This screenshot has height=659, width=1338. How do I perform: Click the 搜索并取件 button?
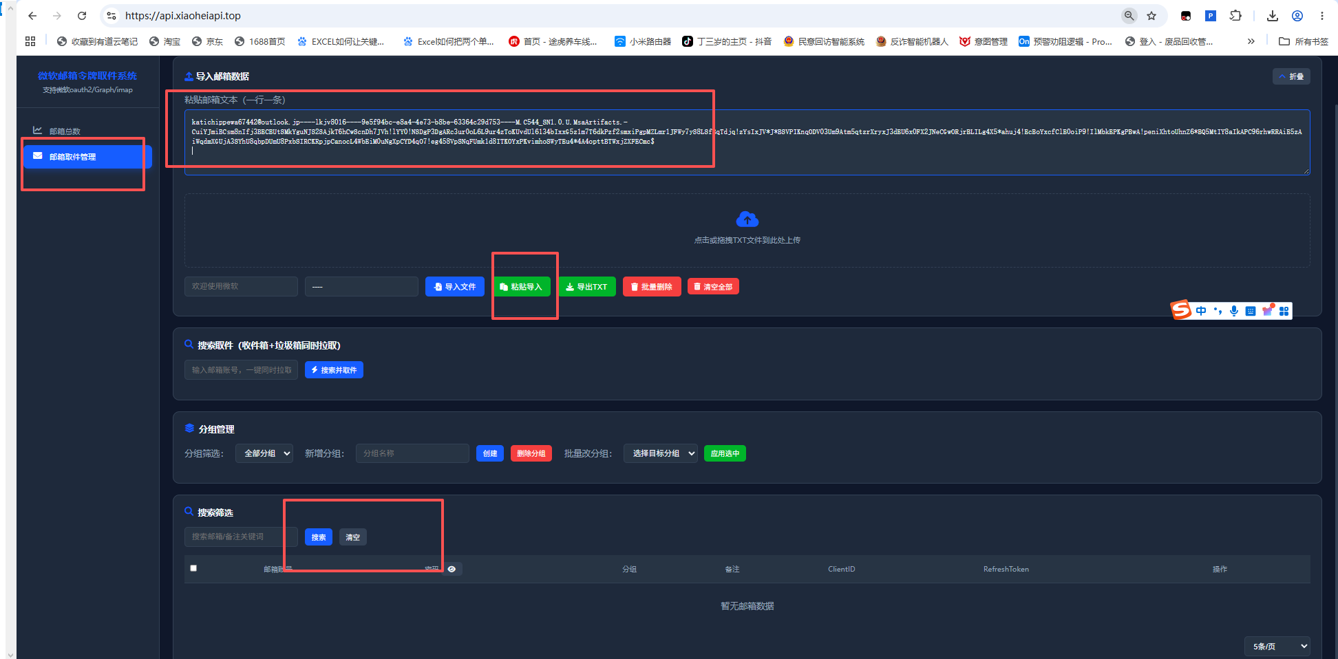pos(334,370)
